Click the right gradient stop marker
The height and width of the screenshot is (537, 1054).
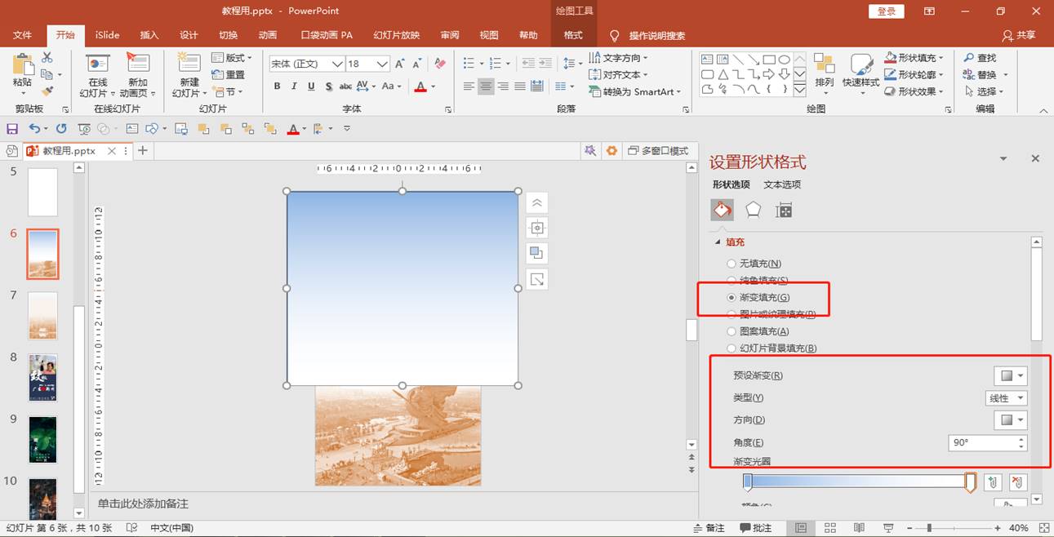point(970,482)
